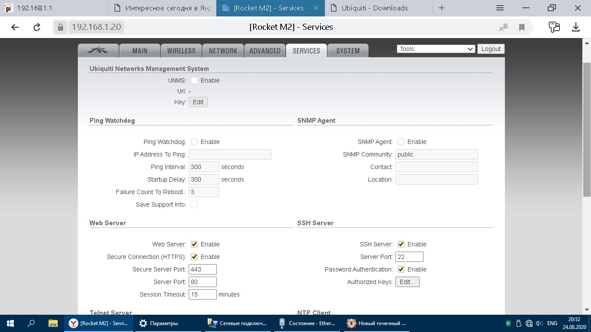Click the Startup Delay field
The image size is (591, 332).
pyautogui.click(x=204, y=179)
